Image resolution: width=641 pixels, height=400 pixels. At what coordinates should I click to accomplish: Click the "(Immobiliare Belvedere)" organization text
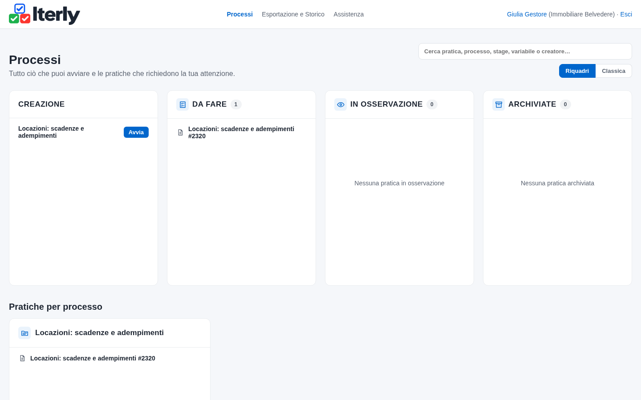click(x=582, y=14)
